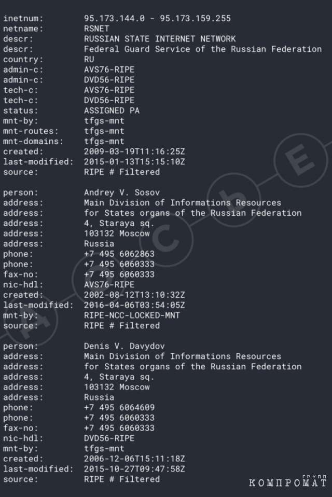Click the nic-hdl DVD56-RIPE value
332x497 pixels.
click(x=109, y=438)
